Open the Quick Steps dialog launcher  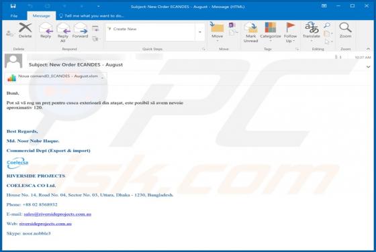coord(203,49)
